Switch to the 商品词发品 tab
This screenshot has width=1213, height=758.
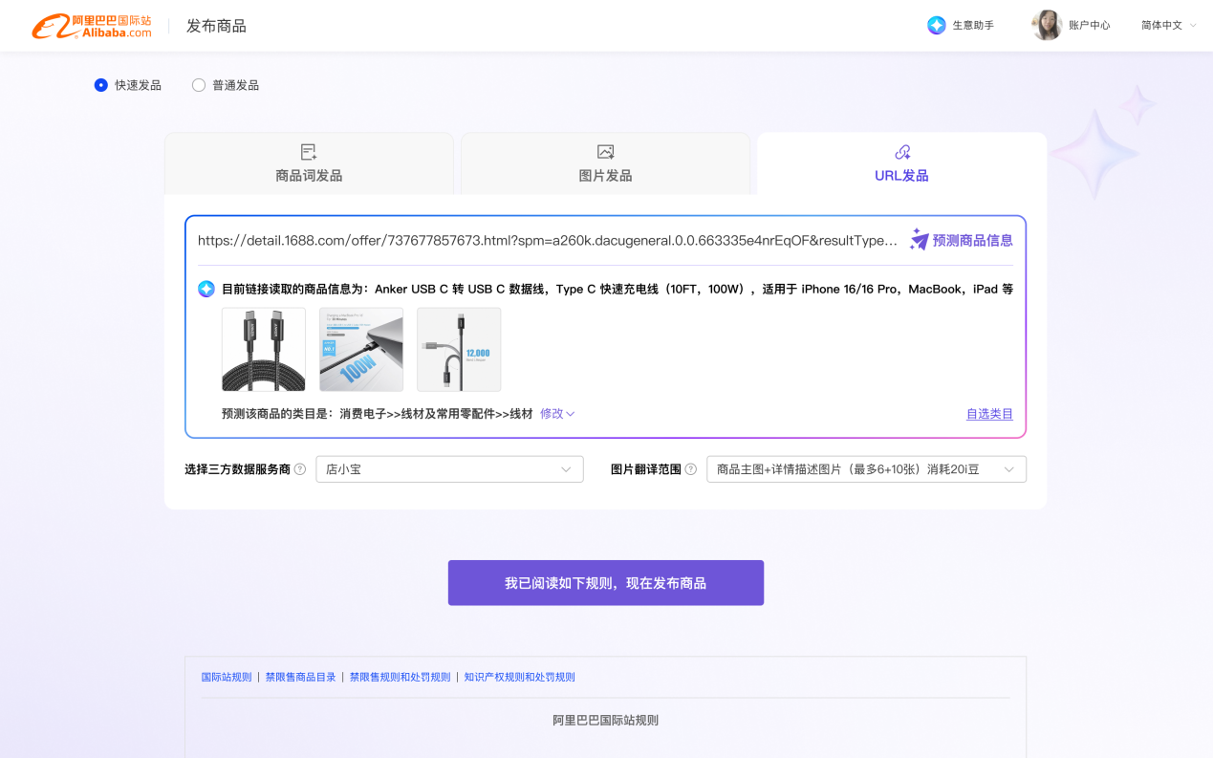tap(309, 163)
